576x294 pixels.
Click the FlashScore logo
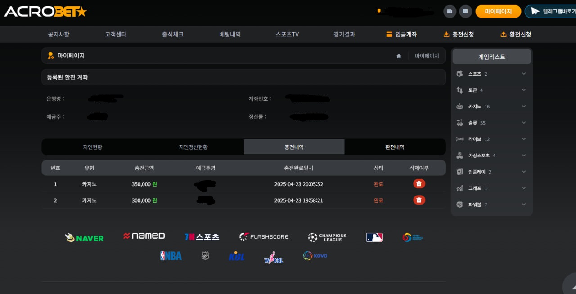tap(264, 236)
